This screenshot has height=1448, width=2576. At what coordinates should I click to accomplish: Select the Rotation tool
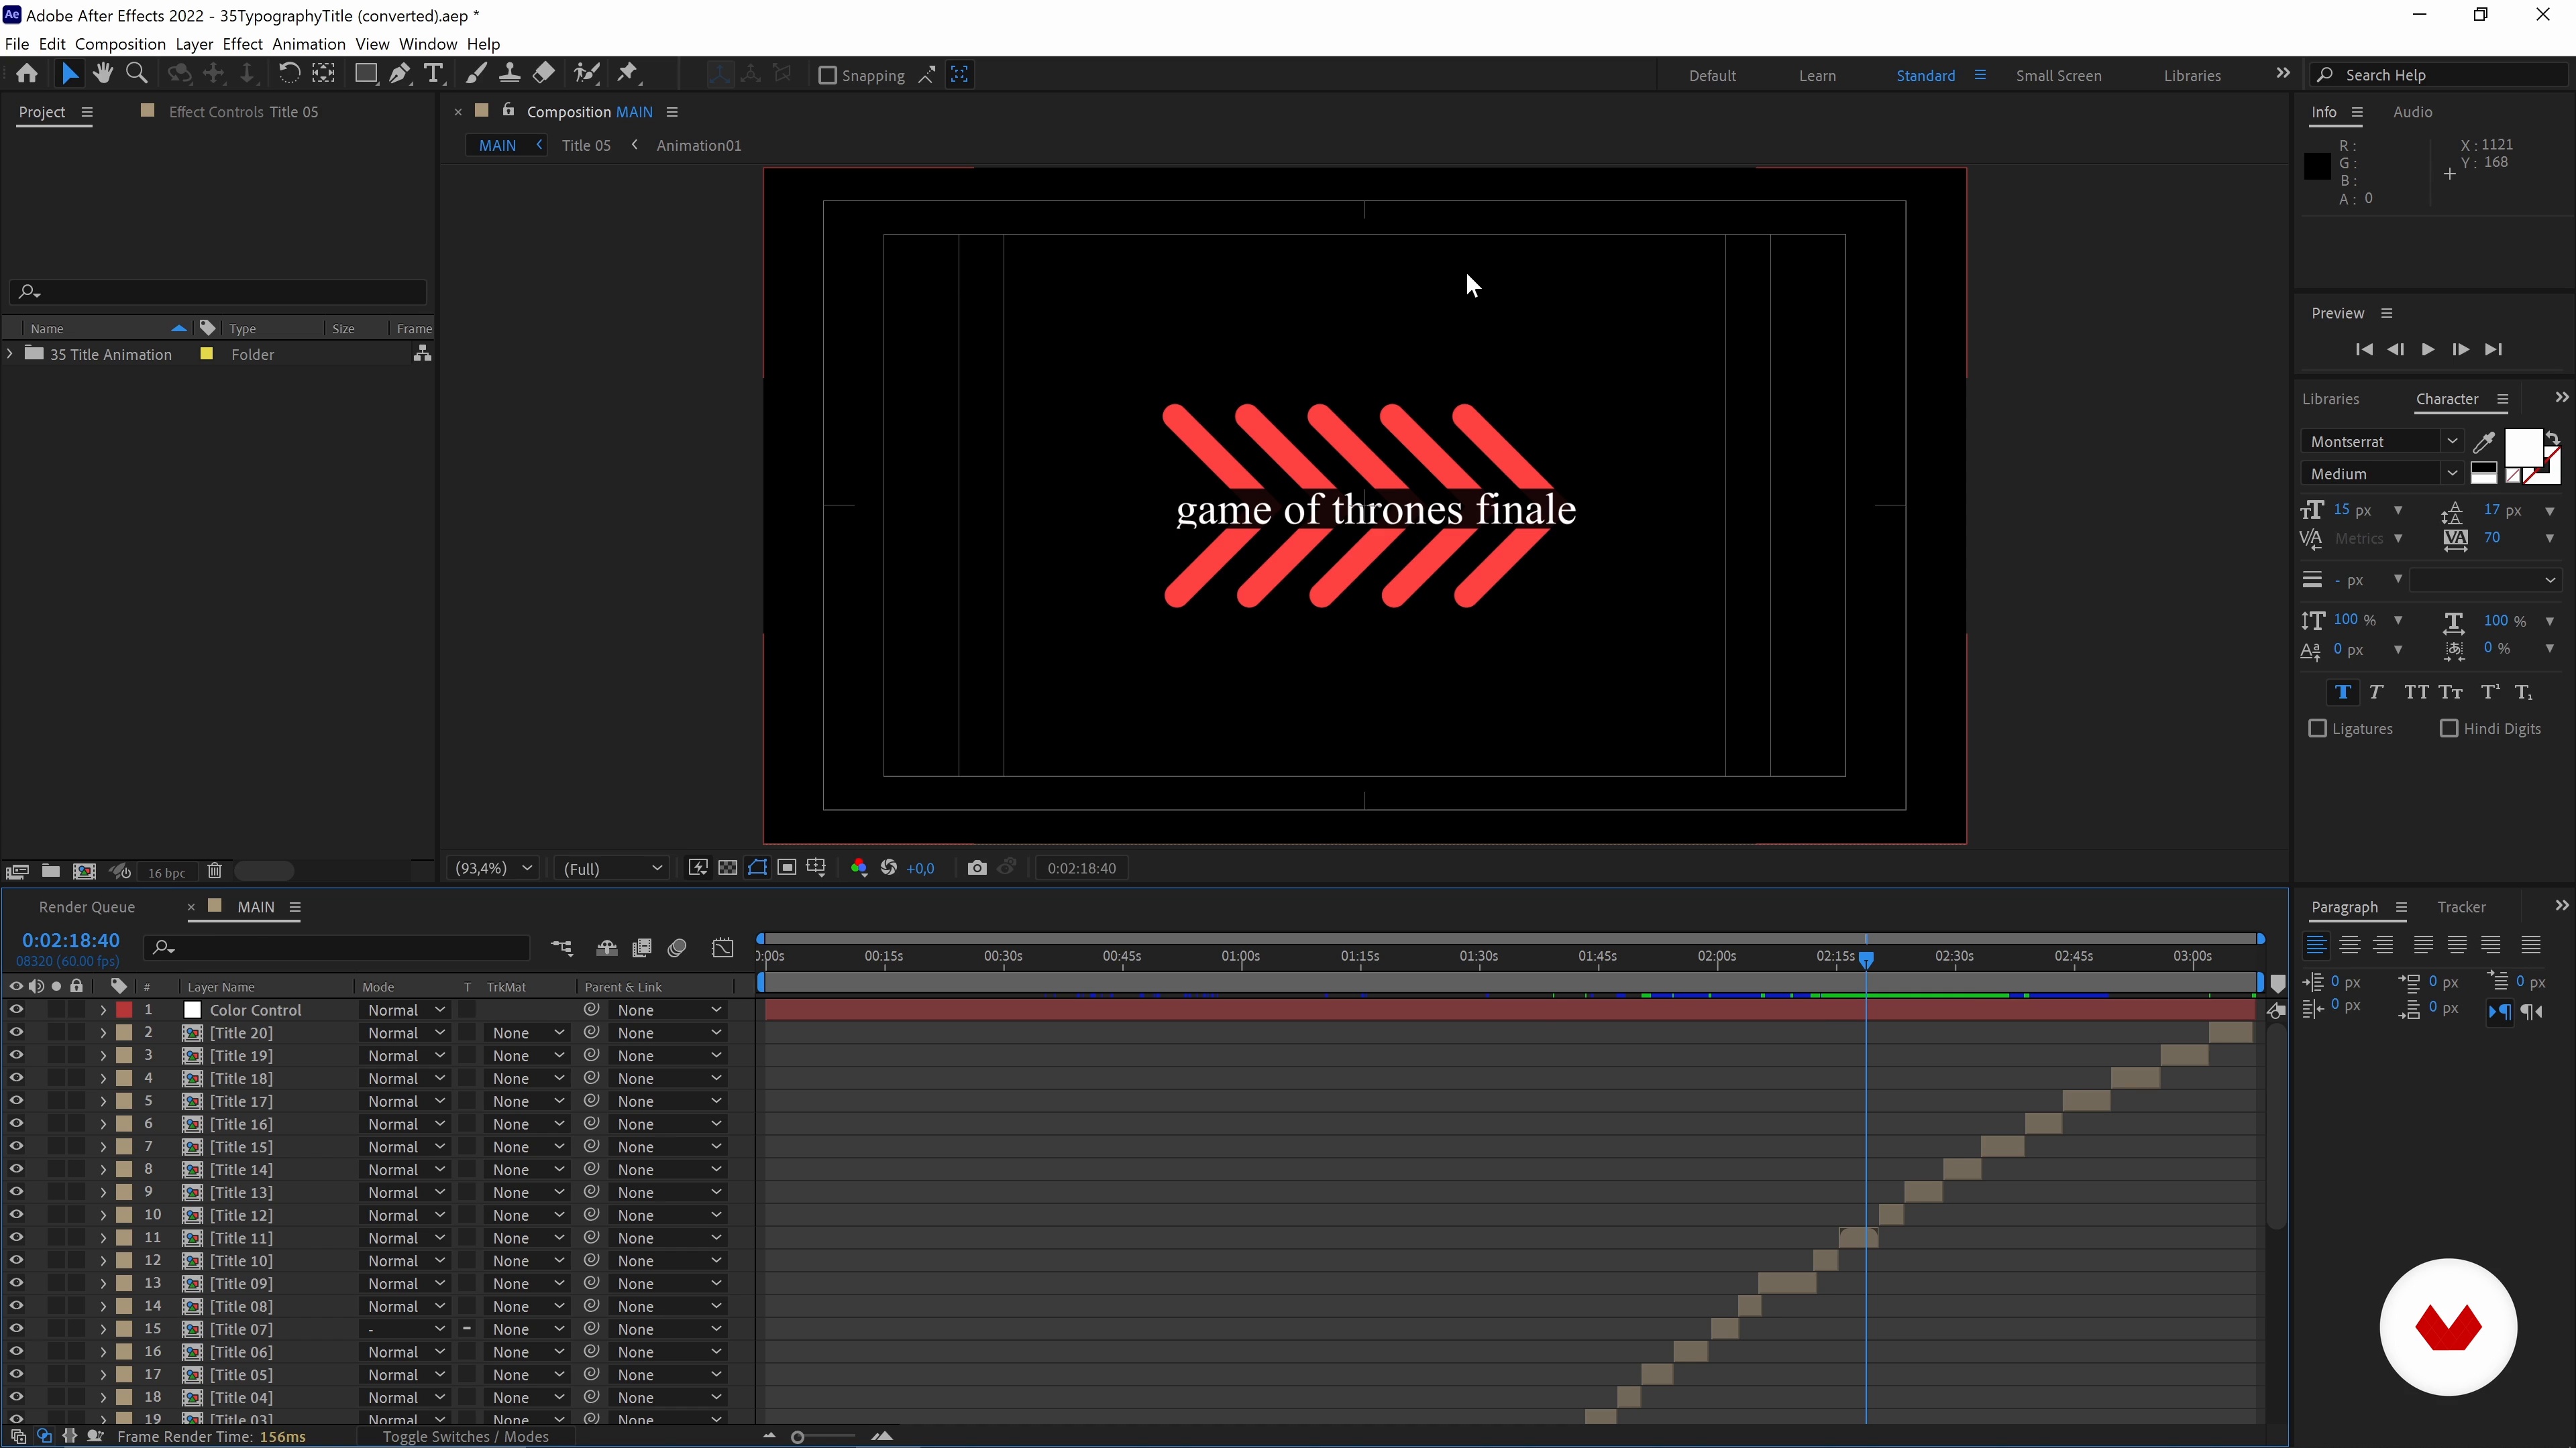[x=288, y=73]
